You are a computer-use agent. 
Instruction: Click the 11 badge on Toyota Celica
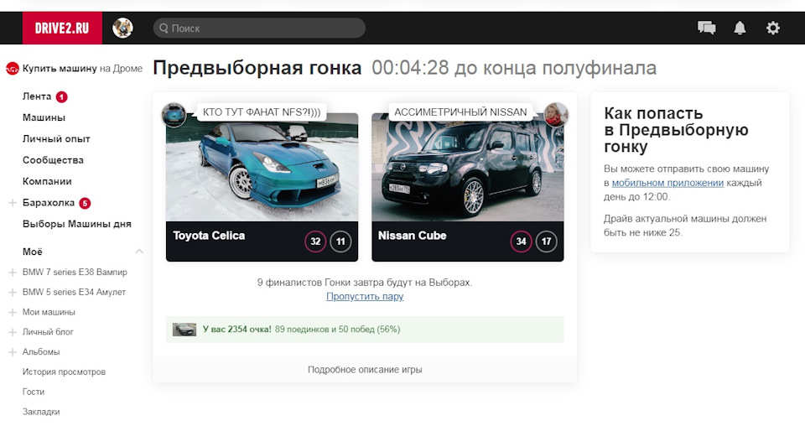341,242
